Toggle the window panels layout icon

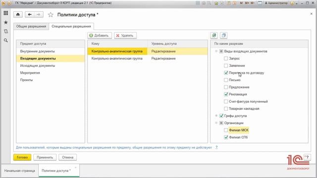coord(260,3)
